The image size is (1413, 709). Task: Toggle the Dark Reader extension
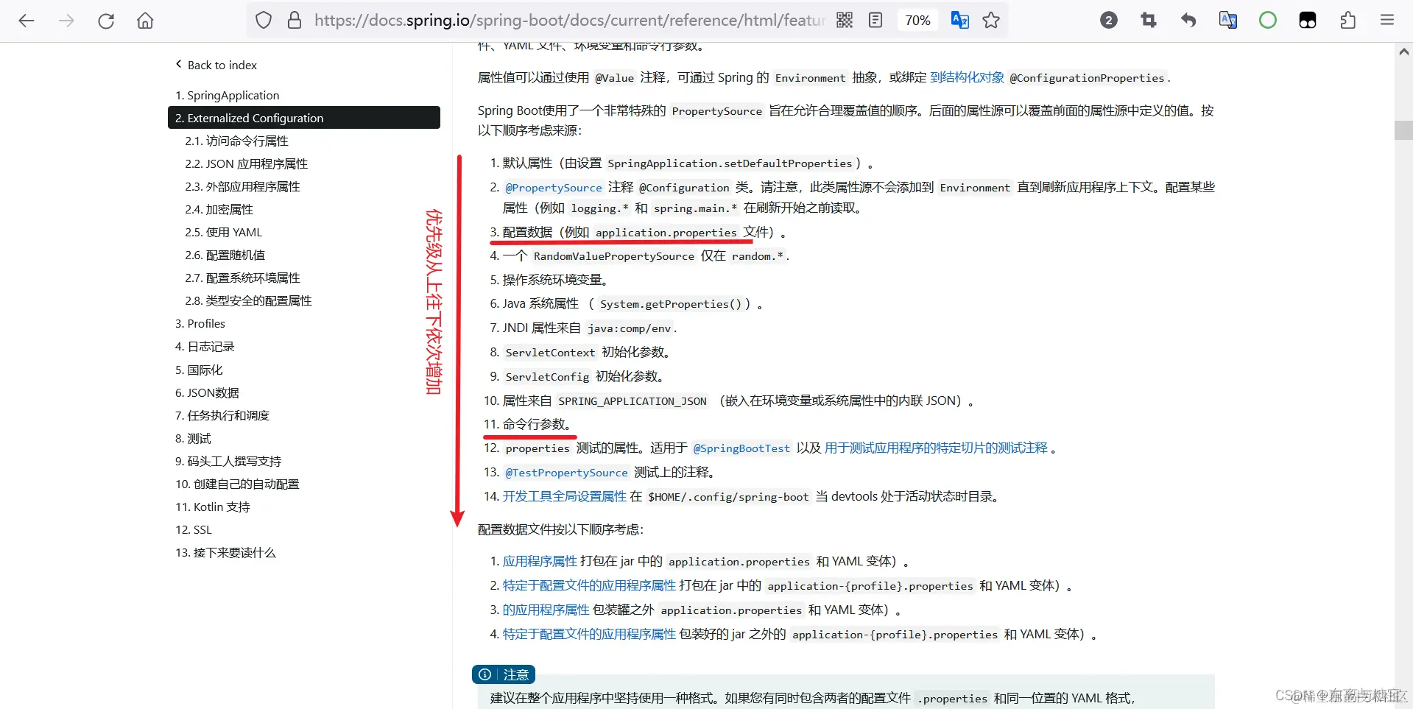(x=1307, y=20)
